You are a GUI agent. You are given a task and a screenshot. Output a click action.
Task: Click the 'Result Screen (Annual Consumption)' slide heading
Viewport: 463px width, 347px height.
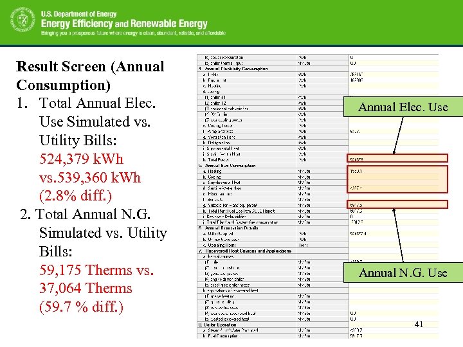tap(90, 76)
